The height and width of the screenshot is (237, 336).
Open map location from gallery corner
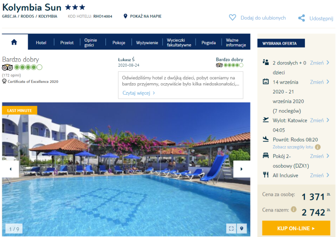pos(242,229)
